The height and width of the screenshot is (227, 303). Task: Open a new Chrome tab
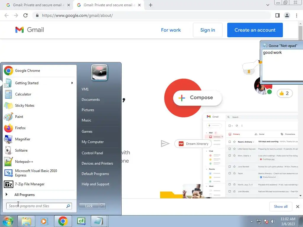pyautogui.click(x=151, y=5)
